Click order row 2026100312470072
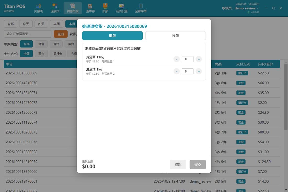The width and height of the screenshot is (288, 192). [142, 102]
